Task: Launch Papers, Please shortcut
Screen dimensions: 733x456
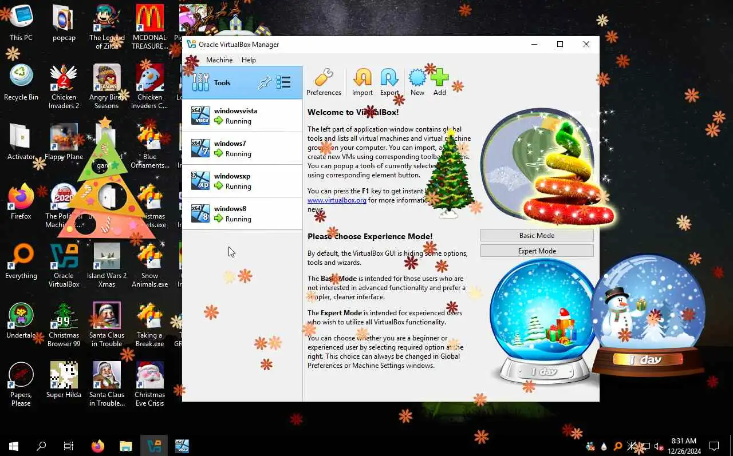Action: click(21, 384)
